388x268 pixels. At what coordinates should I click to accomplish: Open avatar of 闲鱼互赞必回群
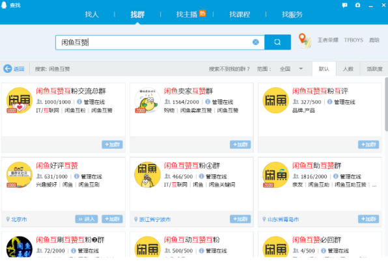click(275, 247)
